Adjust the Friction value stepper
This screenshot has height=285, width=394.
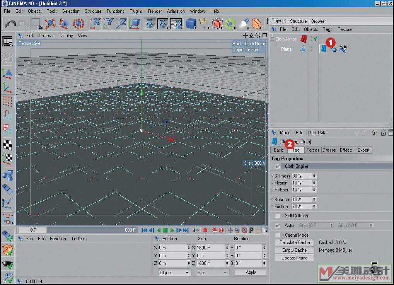click(x=314, y=206)
